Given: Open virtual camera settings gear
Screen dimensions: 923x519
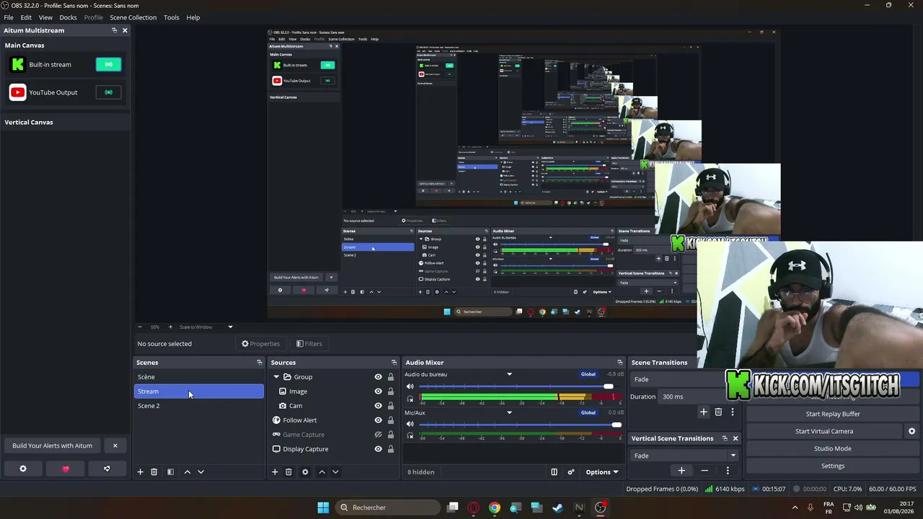Looking at the screenshot, I should [911, 431].
